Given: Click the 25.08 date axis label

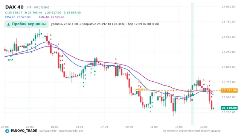Looking at the screenshot, I should [x=5, y=127].
